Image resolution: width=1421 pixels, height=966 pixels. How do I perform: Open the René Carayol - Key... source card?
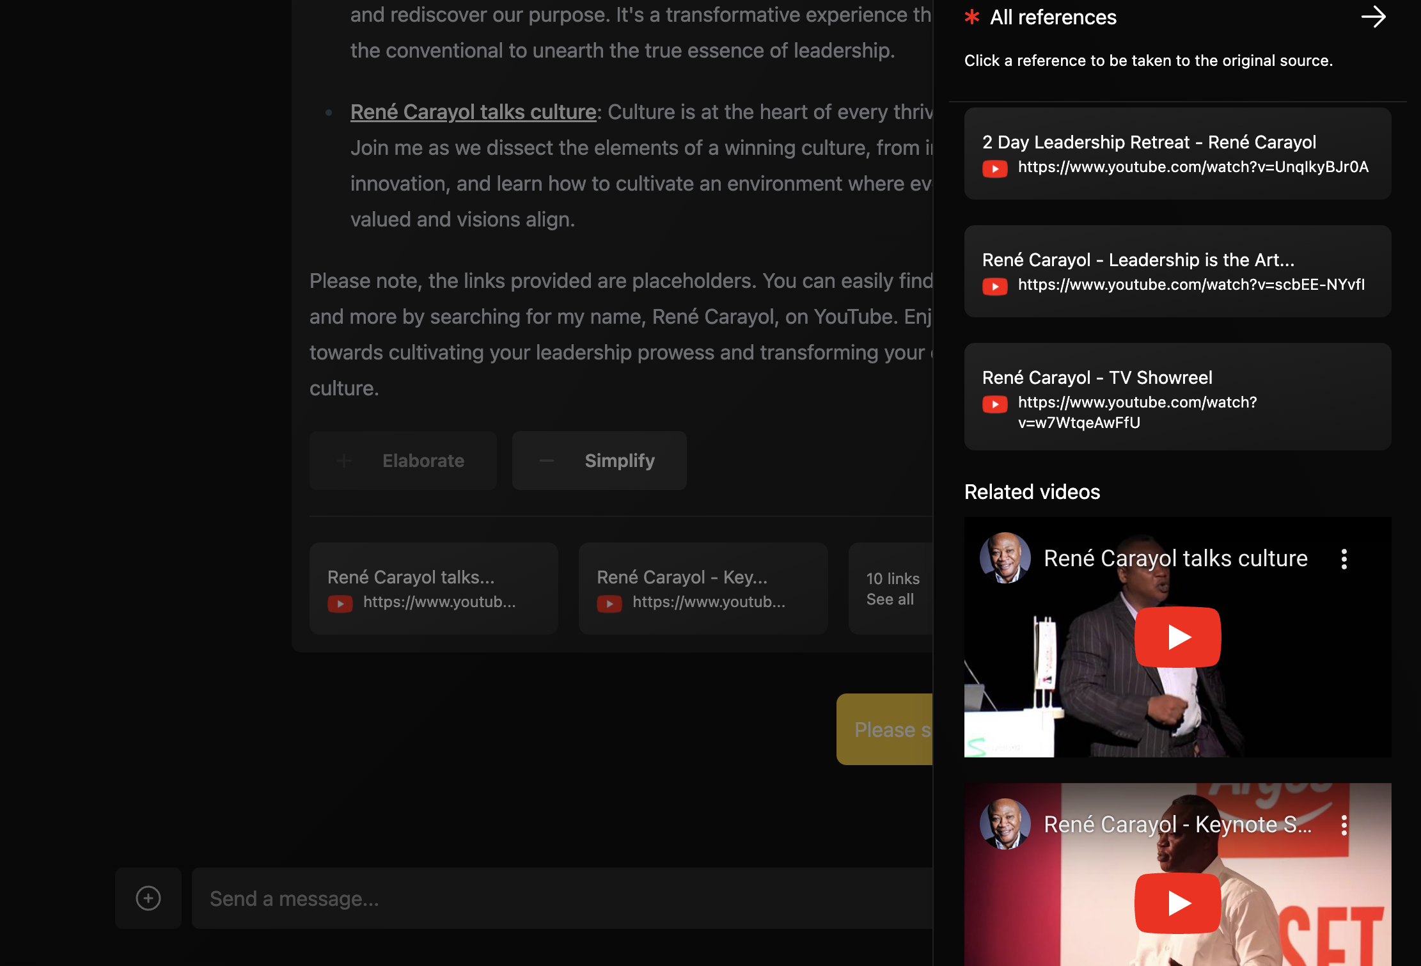[703, 589]
